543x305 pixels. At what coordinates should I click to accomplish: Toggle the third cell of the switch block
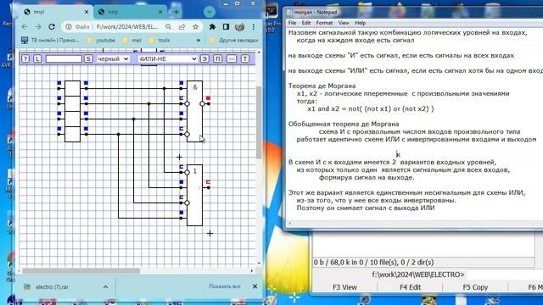coord(72,119)
